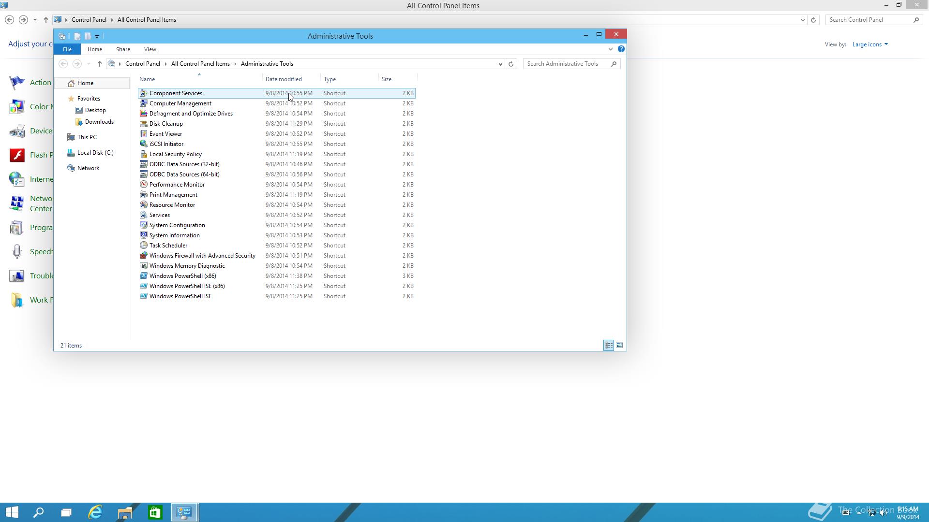This screenshot has width=929, height=522.
Task: Click the Speech Recognition microphone icon
Action: point(17,252)
